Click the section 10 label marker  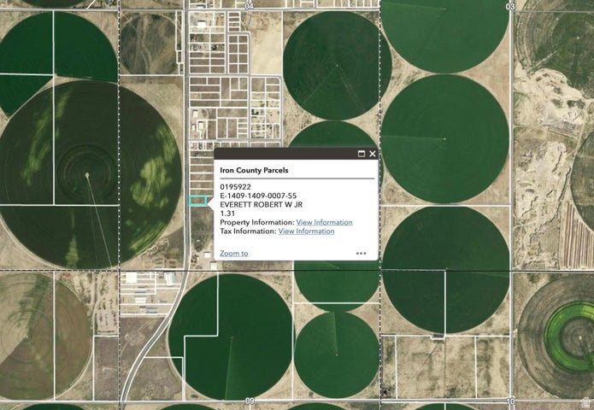point(510,401)
